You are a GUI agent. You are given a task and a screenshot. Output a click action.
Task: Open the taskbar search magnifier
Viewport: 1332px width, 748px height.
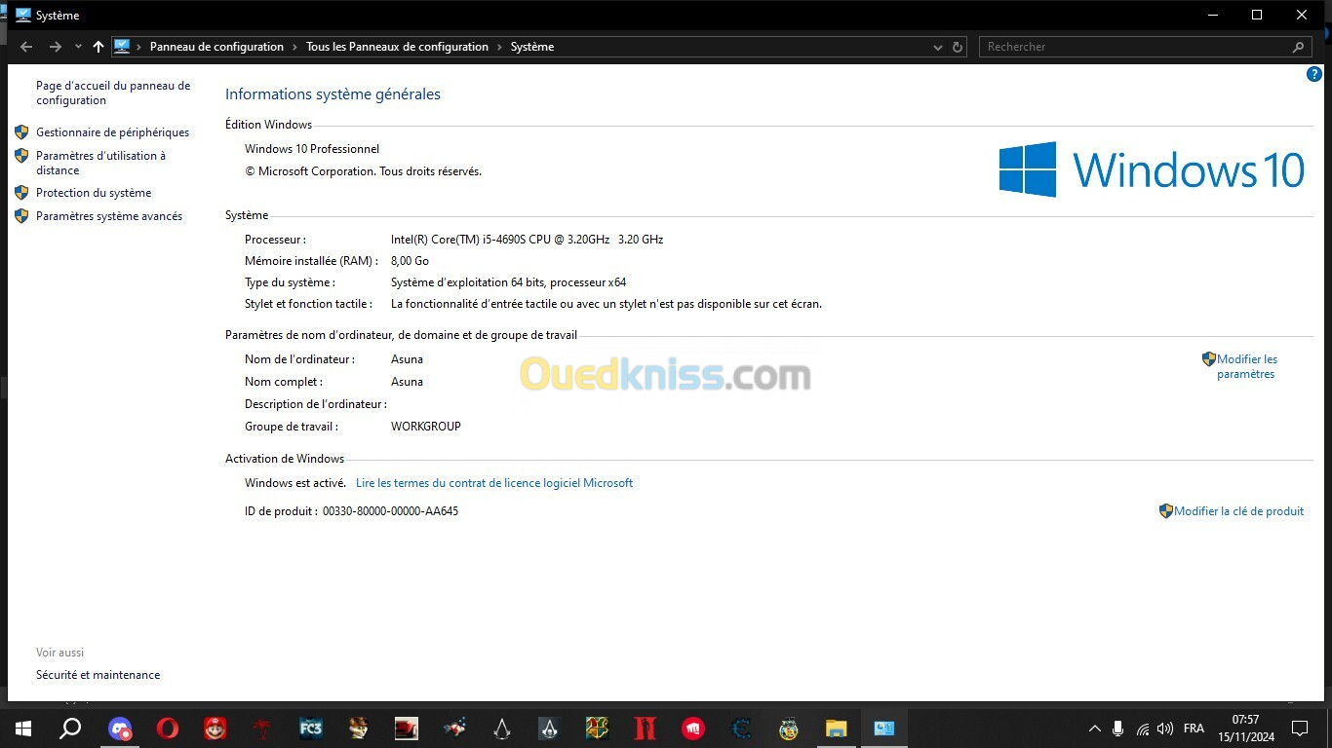70,728
